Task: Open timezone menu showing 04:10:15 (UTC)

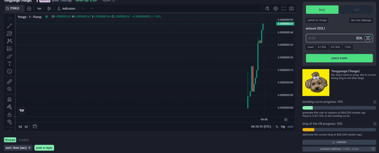Action: pos(261,126)
